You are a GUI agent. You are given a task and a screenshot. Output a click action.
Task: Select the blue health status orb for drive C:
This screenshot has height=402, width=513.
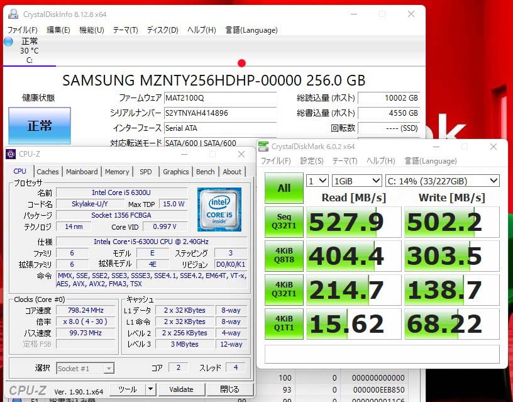(x=9, y=42)
